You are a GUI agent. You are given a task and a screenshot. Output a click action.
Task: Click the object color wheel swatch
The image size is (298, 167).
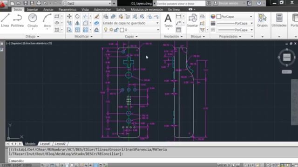point(213,17)
